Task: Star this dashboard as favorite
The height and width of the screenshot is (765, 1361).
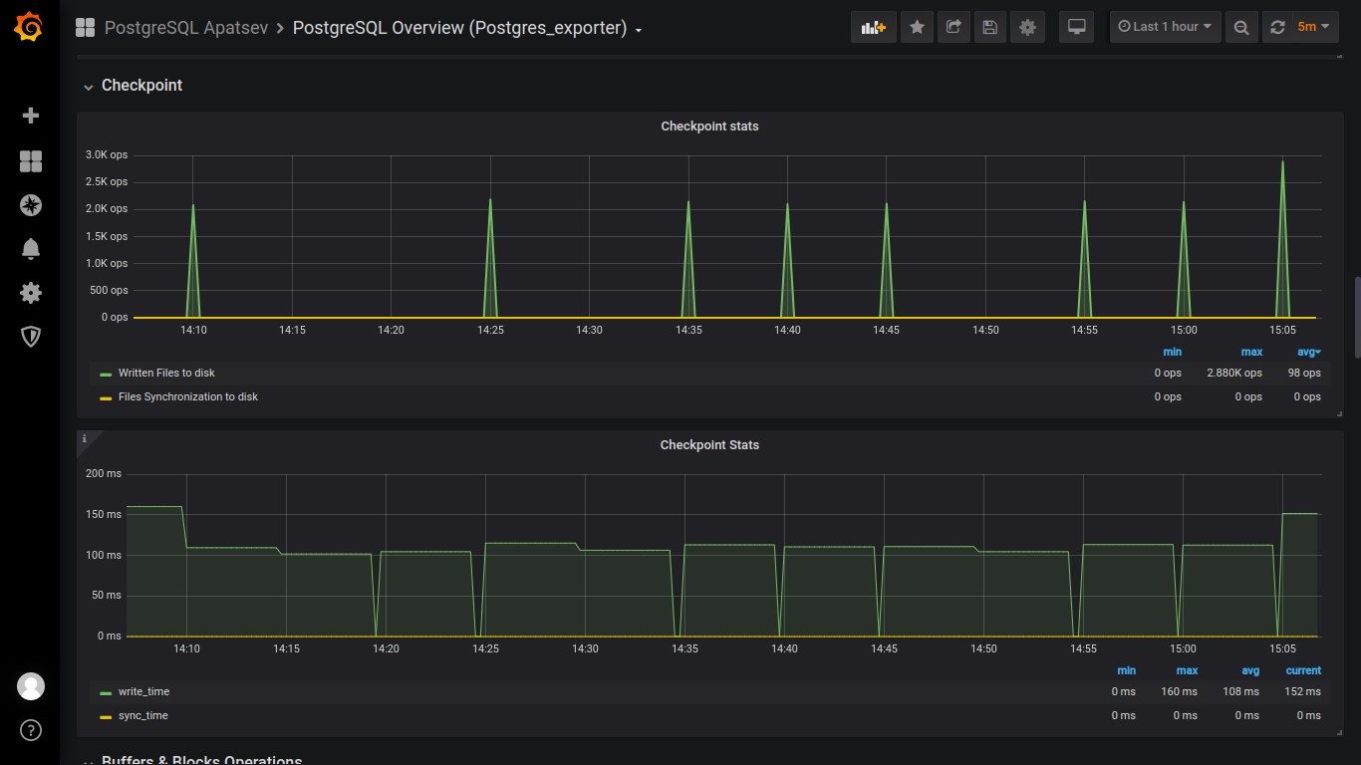Action: click(x=917, y=27)
